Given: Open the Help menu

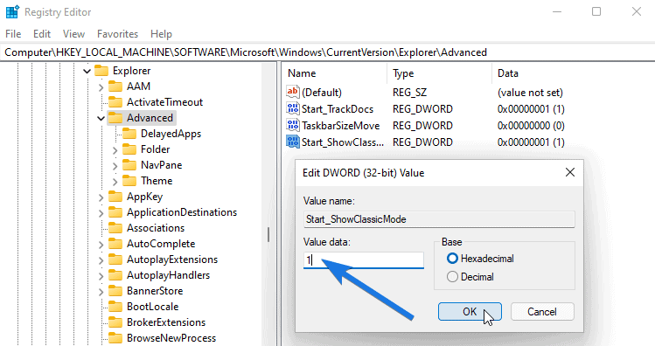Looking at the screenshot, I should tap(161, 34).
